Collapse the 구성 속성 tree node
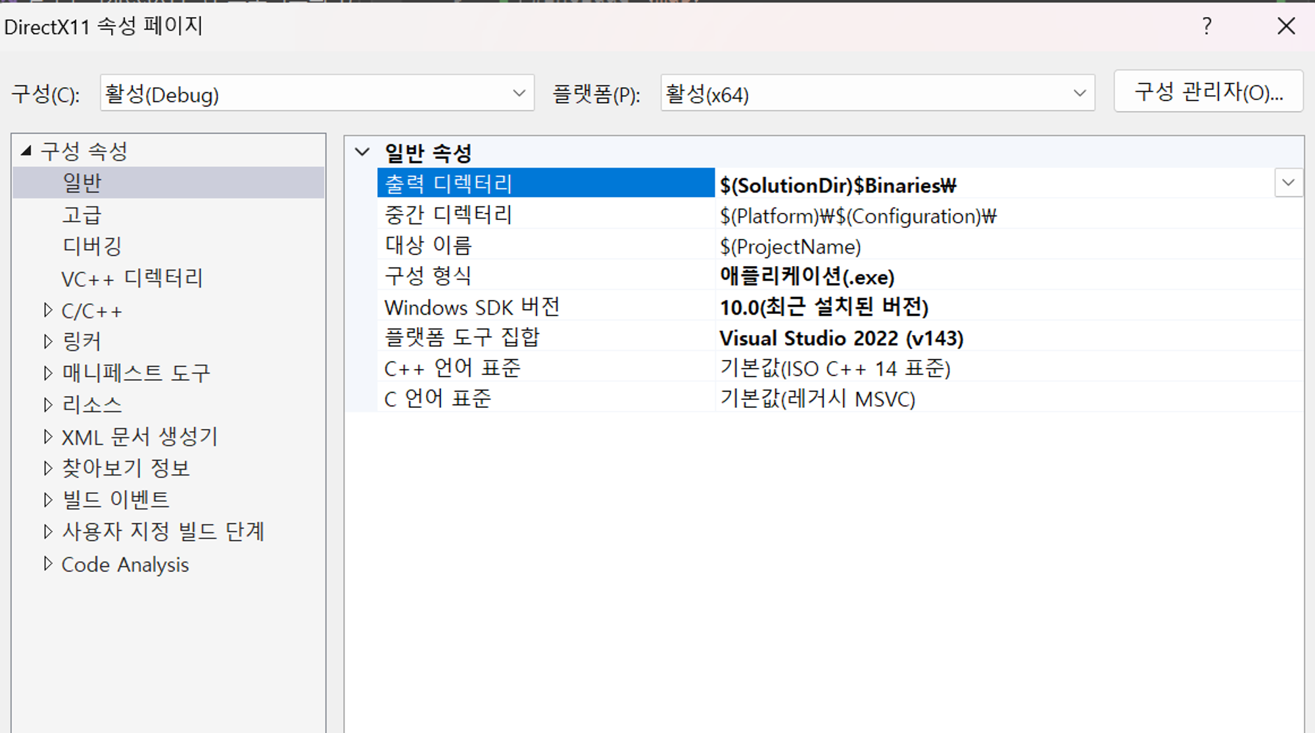The height and width of the screenshot is (733, 1315). (x=26, y=151)
